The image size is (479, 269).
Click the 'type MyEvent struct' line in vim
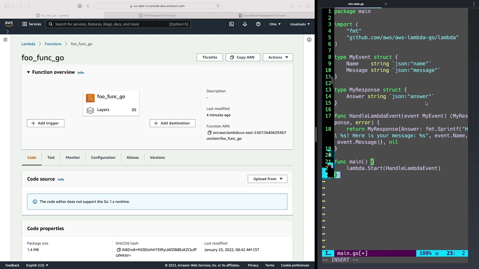tap(366, 57)
